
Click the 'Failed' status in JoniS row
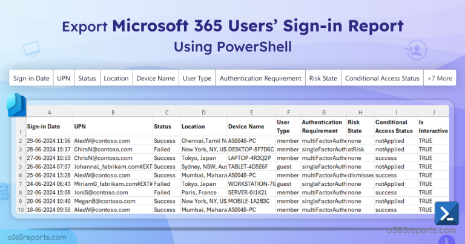coord(167,193)
